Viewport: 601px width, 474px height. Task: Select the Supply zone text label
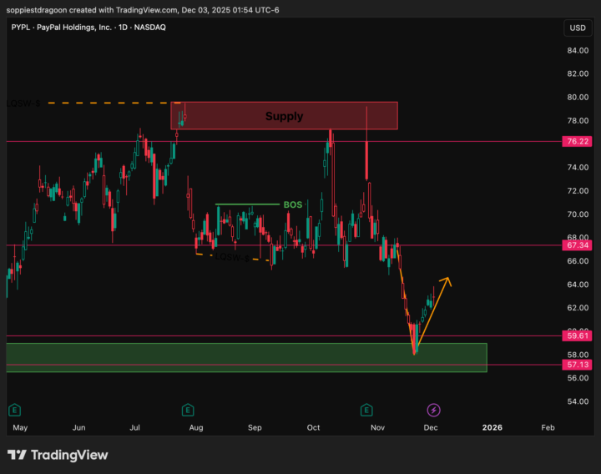point(284,116)
